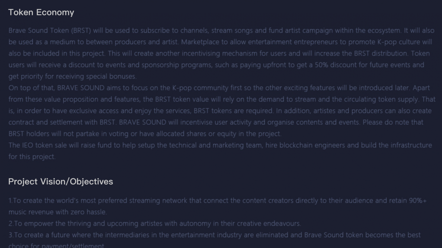Click objective 3 about eliminating intermediaries
This screenshot has height=248, width=442.
click(214, 235)
